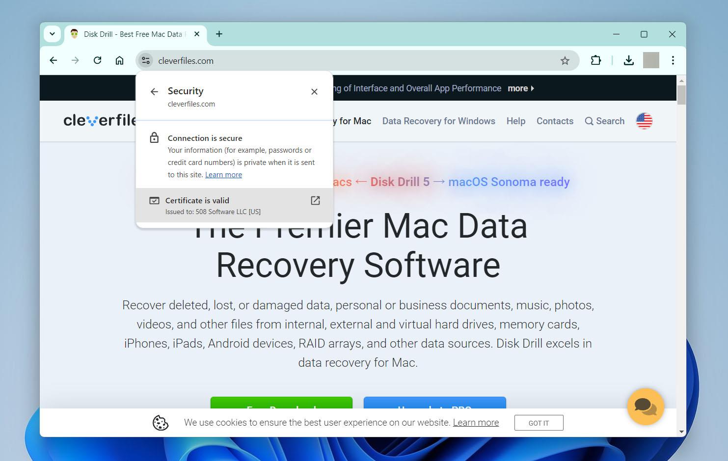Open the browser home page

119,60
